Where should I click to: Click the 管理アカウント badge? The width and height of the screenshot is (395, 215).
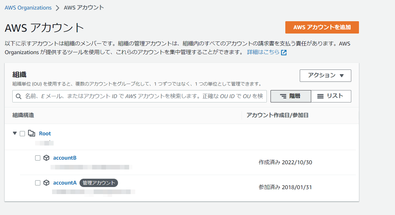[99, 183]
